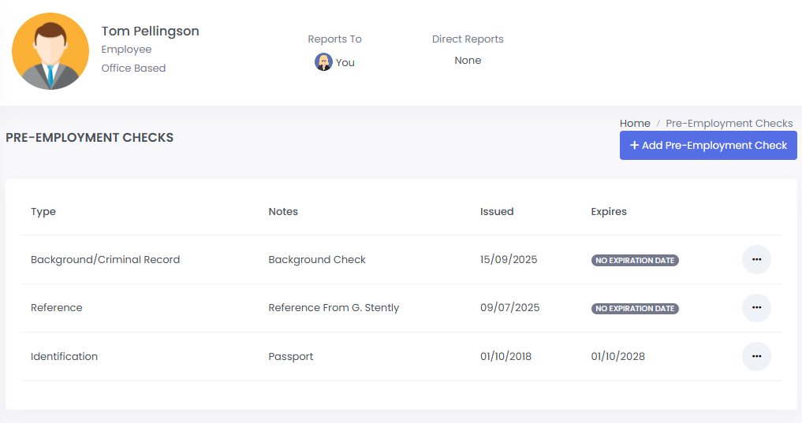
Task: Click the manager avatar beside "You"
Action: pos(323,62)
